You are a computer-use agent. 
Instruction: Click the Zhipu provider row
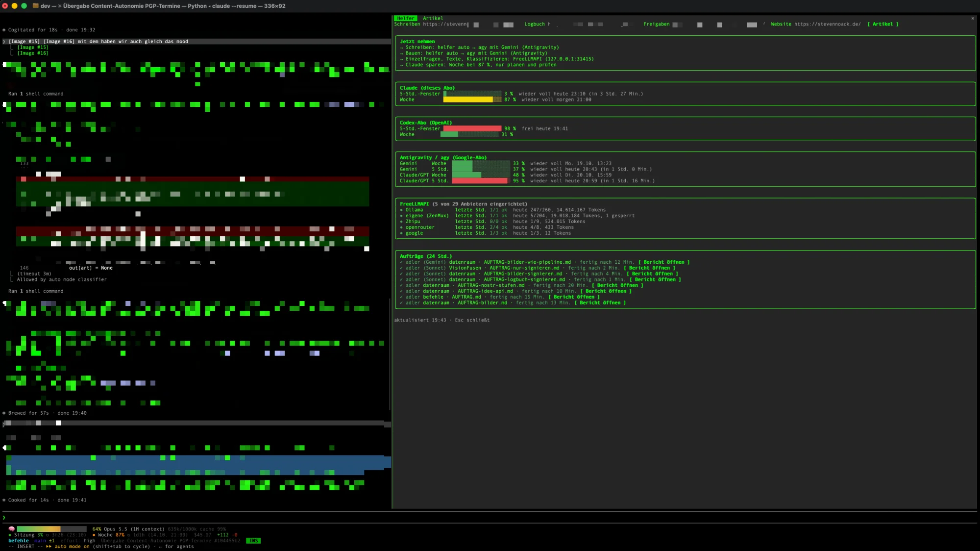(492, 222)
